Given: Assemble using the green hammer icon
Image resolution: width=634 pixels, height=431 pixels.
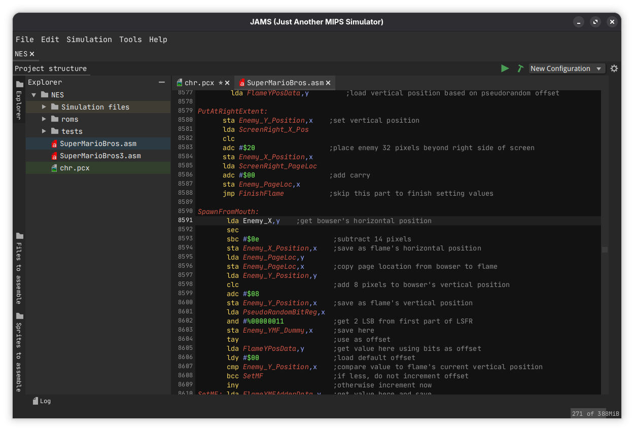Looking at the screenshot, I should tap(520, 68).
